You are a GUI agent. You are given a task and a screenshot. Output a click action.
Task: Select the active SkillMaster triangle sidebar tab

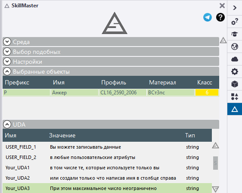tap(235, 109)
